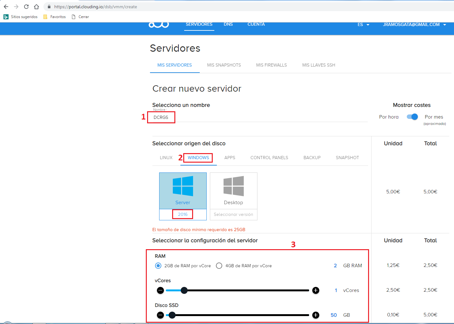Select the 2016 version link under Server
Screen dimensions: 454x324
click(x=183, y=214)
